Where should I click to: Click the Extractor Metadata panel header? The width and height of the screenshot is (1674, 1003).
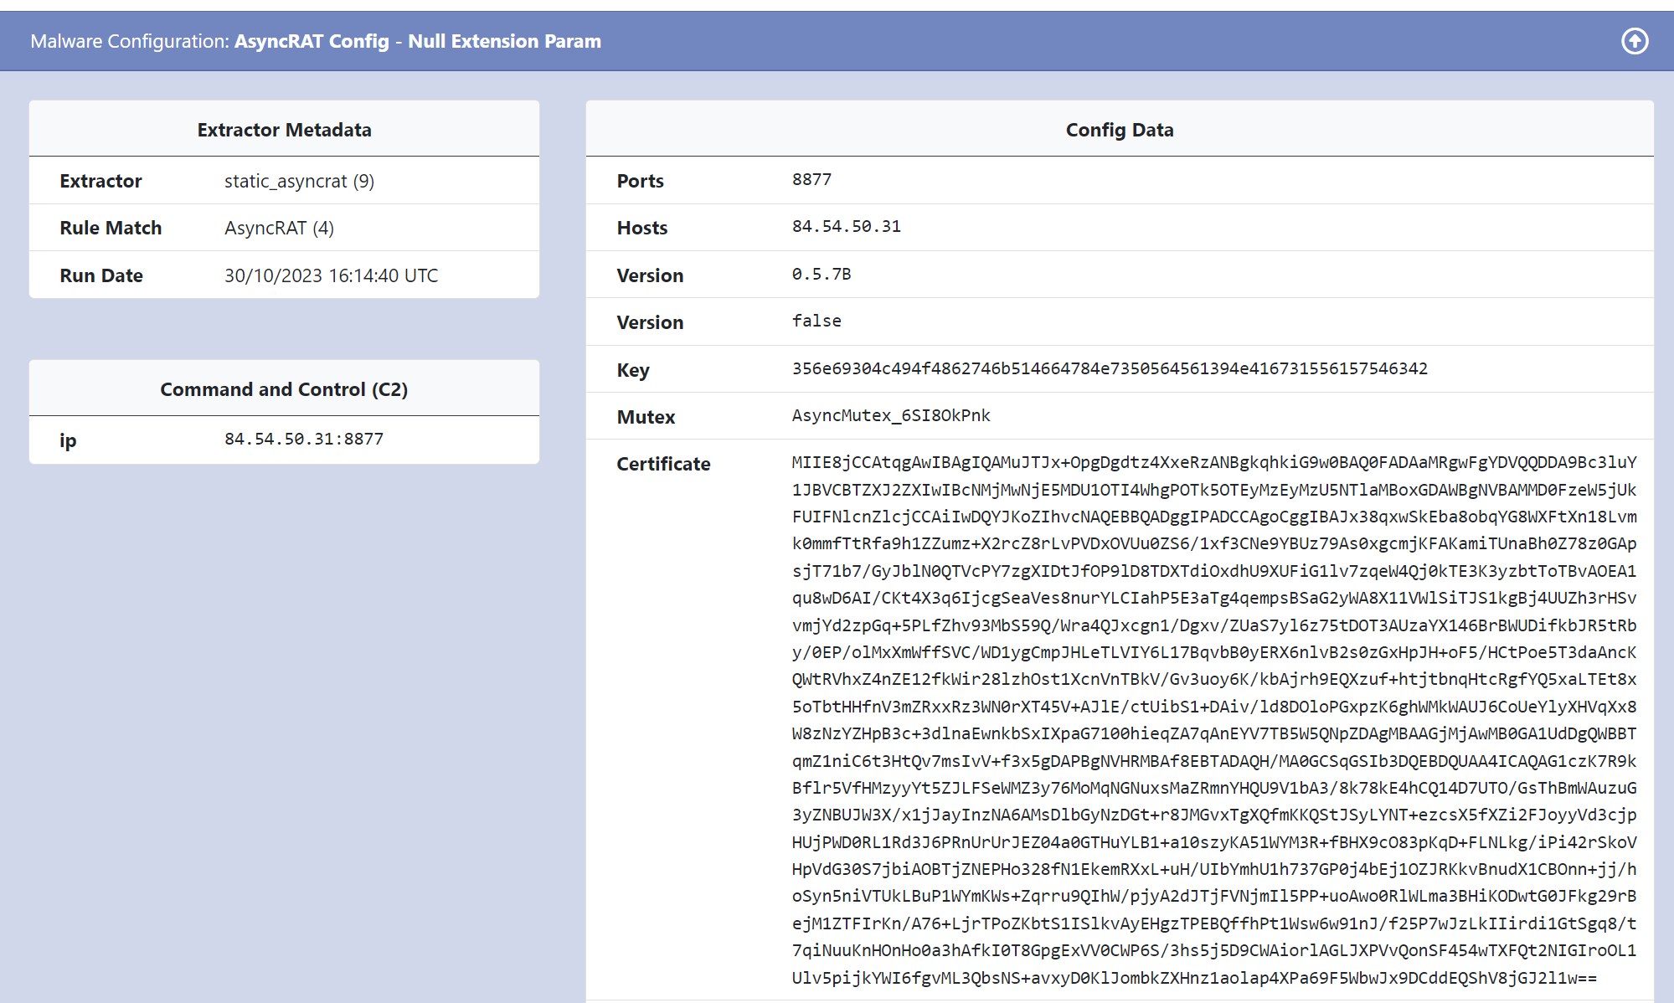[x=284, y=129]
